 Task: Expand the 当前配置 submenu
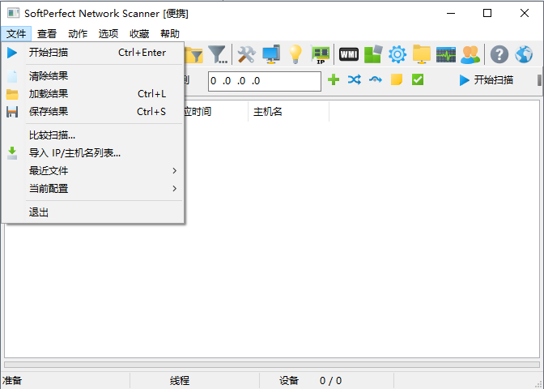[x=93, y=189]
